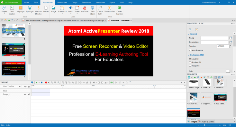The height and width of the screenshot is (127, 236).
Task: Toggle the Image_1 track lock
Action: (29, 94)
